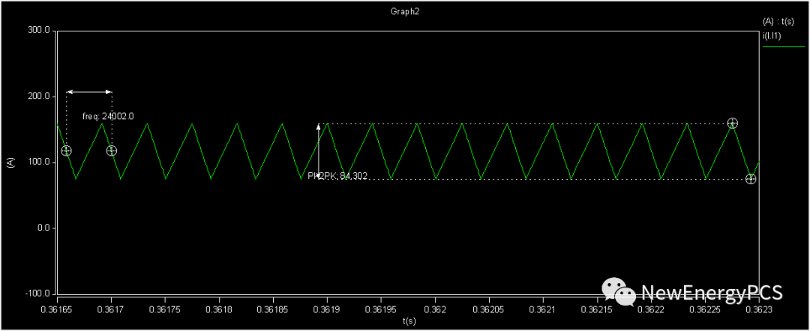Click the WeChat logo icon in watermark
The image size is (810, 331).
click(617, 291)
